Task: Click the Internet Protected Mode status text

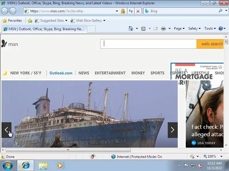Action: tap(139, 156)
